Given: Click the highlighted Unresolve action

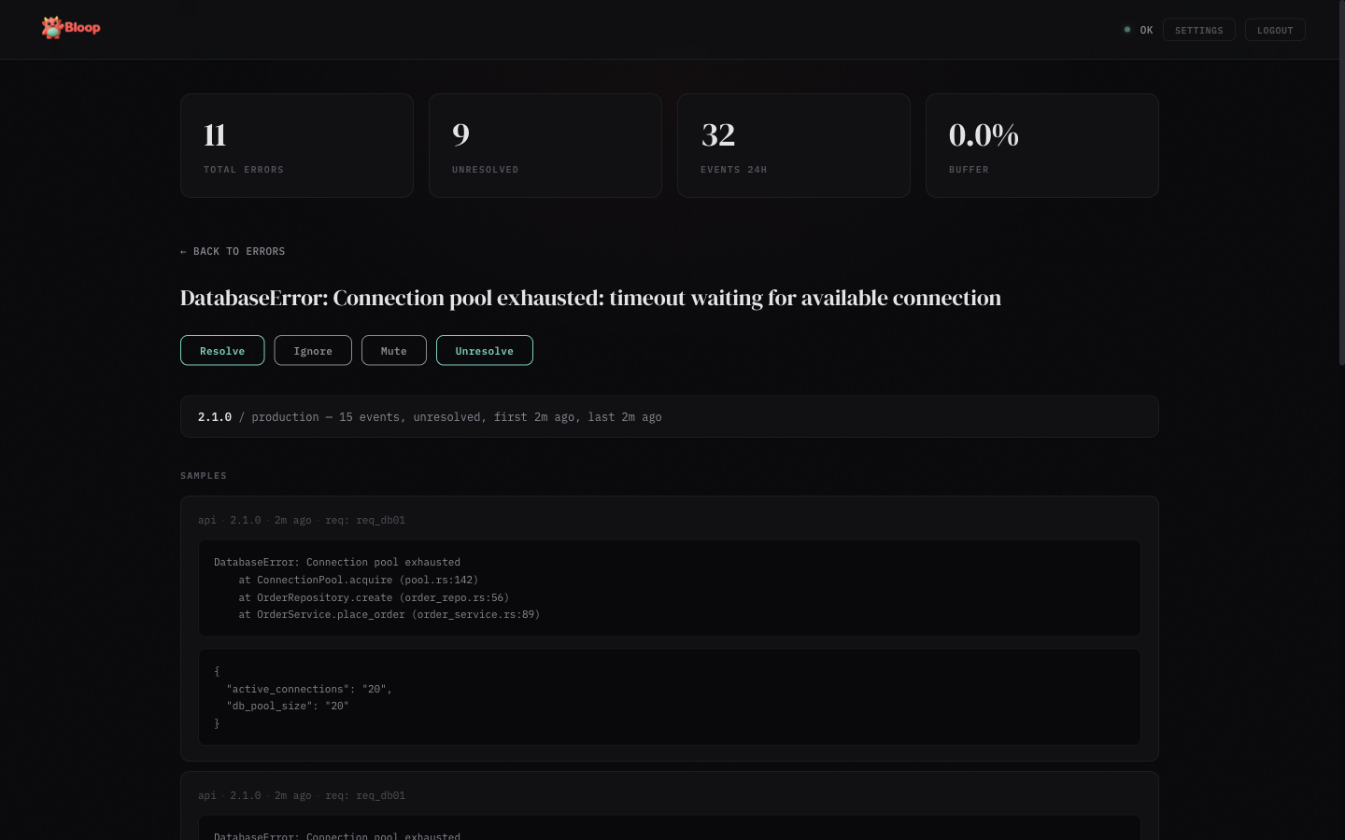Looking at the screenshot, I should (x=484, y=350).
